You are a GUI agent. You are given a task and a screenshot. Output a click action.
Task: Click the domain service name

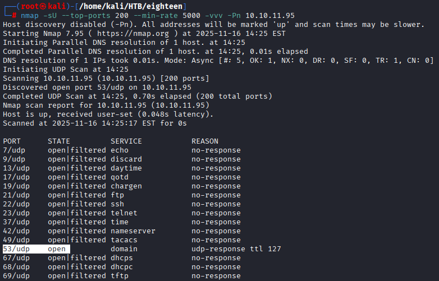(124, 248)
